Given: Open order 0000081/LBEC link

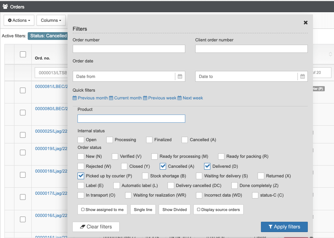Looking at the screenshot, I should click(51, 86).
